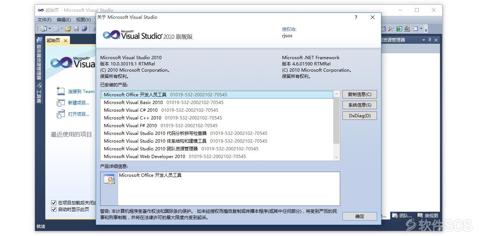Open the New Project icon's dropdown arrow
The image size is (479, 236).
coord(49,29)
